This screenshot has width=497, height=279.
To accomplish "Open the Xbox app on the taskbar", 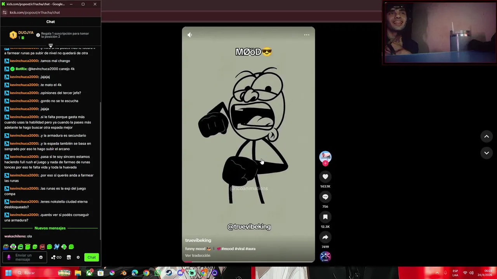I will pyautogui.click(x=89, y=273).
